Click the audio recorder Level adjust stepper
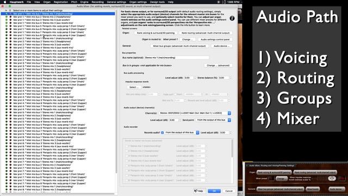Image resolution: width=348 pixels, height=196 pixels. click(231, 133)
